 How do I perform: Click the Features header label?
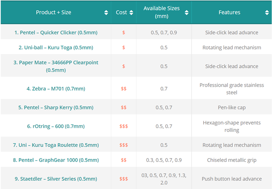point(229,12)
